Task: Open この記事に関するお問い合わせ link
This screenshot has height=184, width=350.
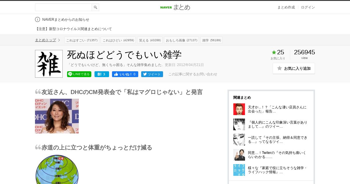Action: point(192,74)
